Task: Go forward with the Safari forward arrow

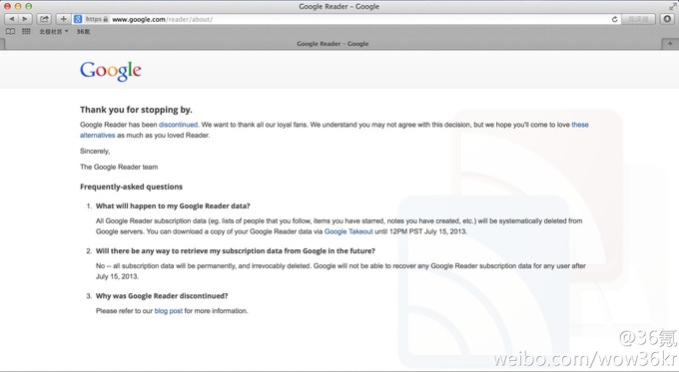Action: [25, 19]
